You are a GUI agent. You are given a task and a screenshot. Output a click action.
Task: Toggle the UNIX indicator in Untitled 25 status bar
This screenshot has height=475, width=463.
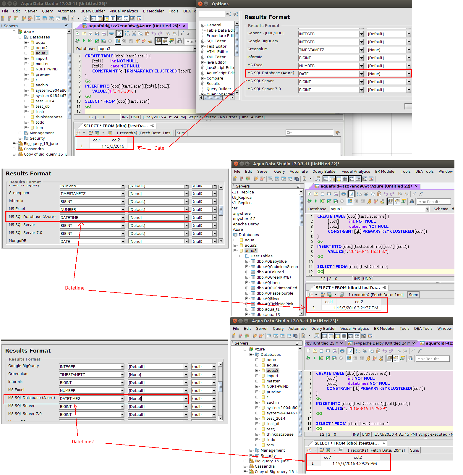pyautogui.click(x=366, y=434)
